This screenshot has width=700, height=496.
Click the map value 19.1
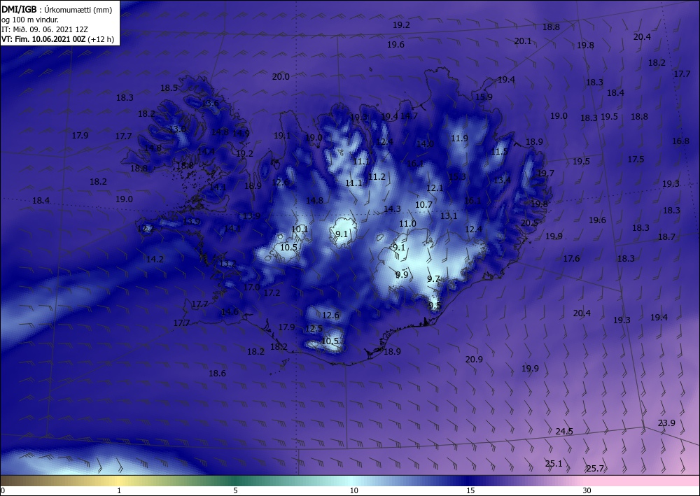click(x=282, y=136)
